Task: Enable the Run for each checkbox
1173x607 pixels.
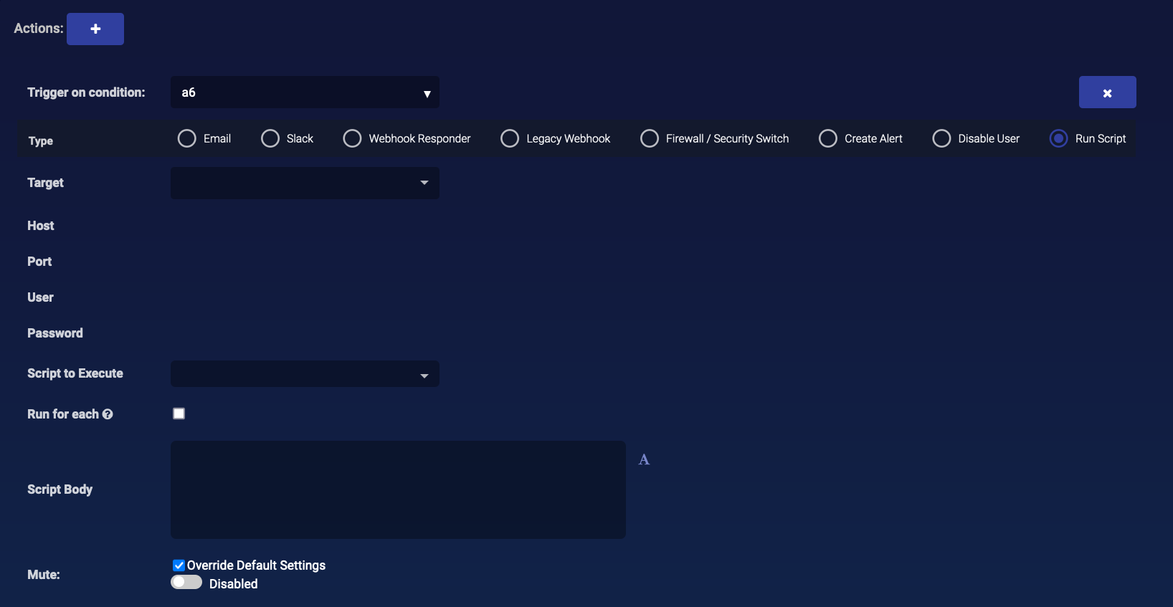Action: (x=179, y=414)
